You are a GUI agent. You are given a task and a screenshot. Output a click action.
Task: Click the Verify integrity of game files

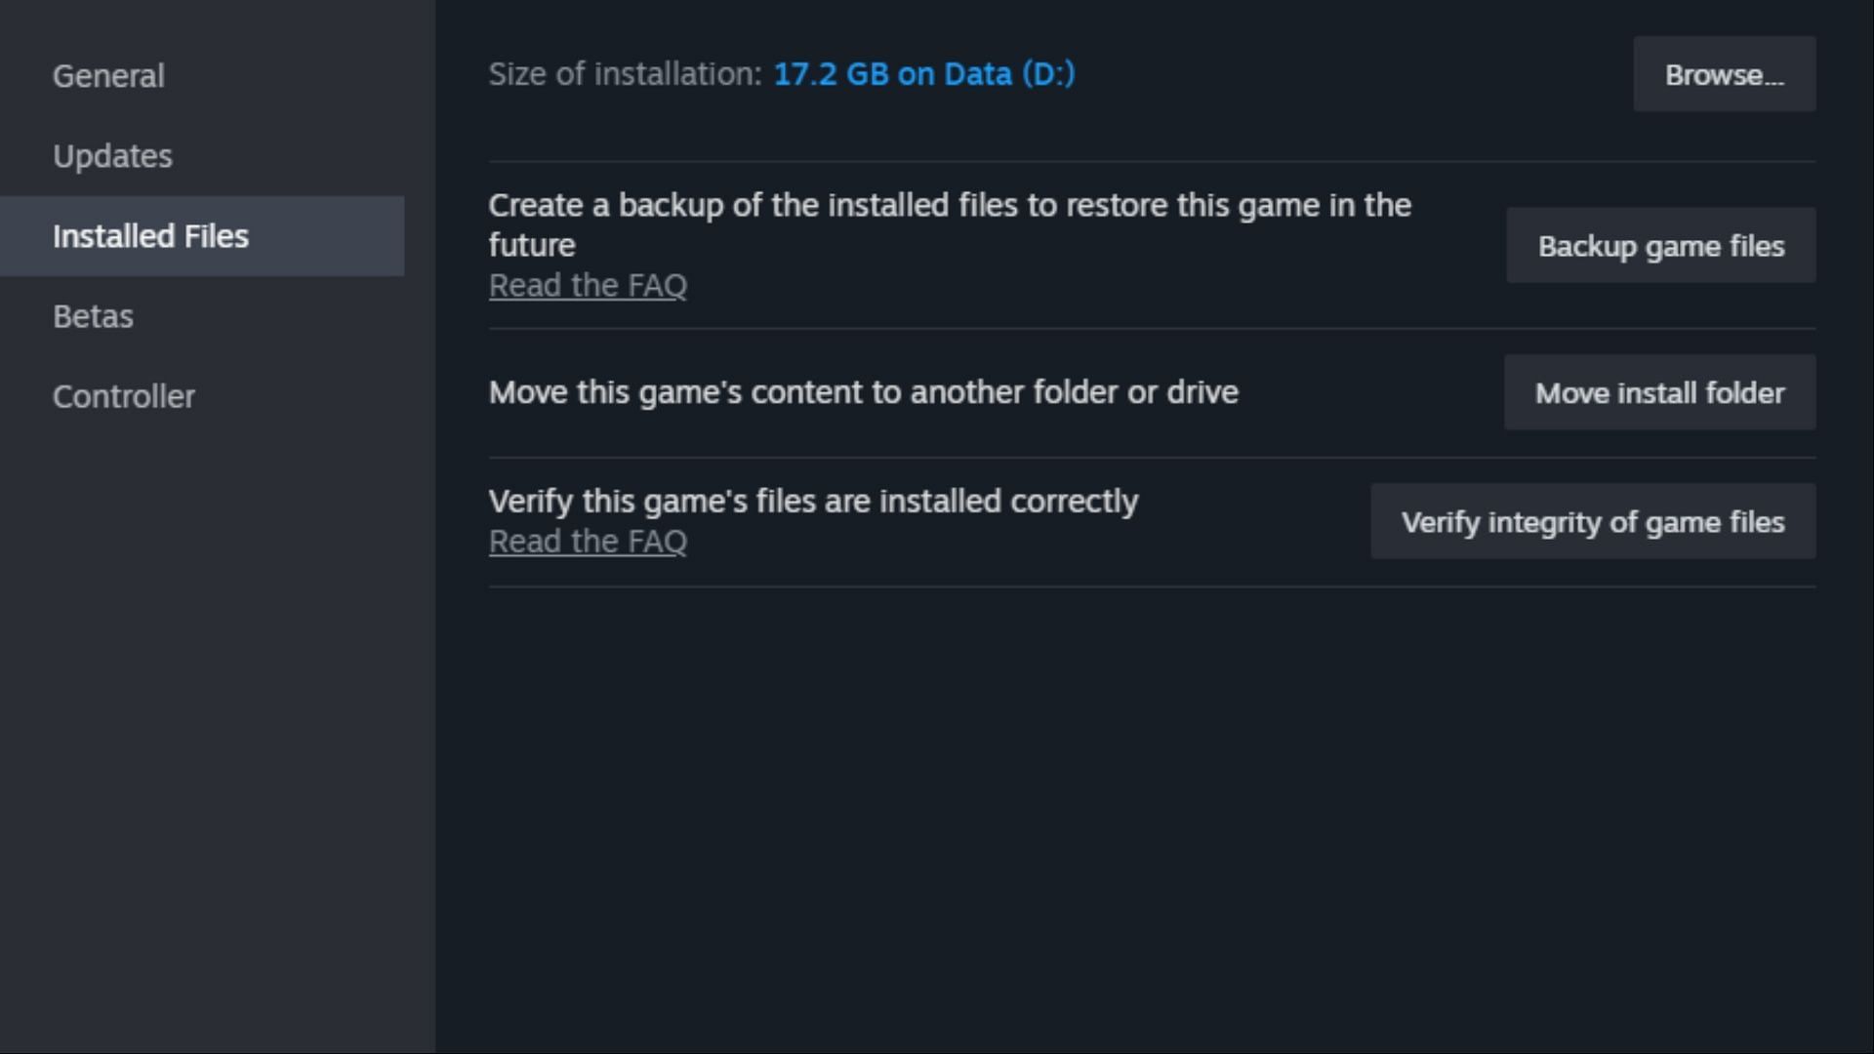[x=1592, y=521]
